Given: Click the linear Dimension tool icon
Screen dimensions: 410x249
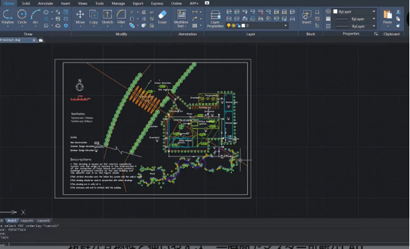Looking at the screenshot, I should (195, 12).
